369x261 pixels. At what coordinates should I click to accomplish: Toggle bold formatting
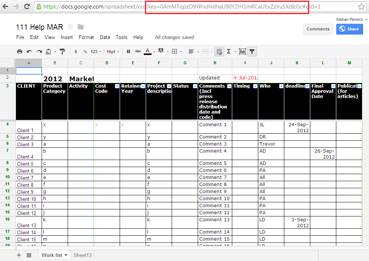tap(128, 52)
